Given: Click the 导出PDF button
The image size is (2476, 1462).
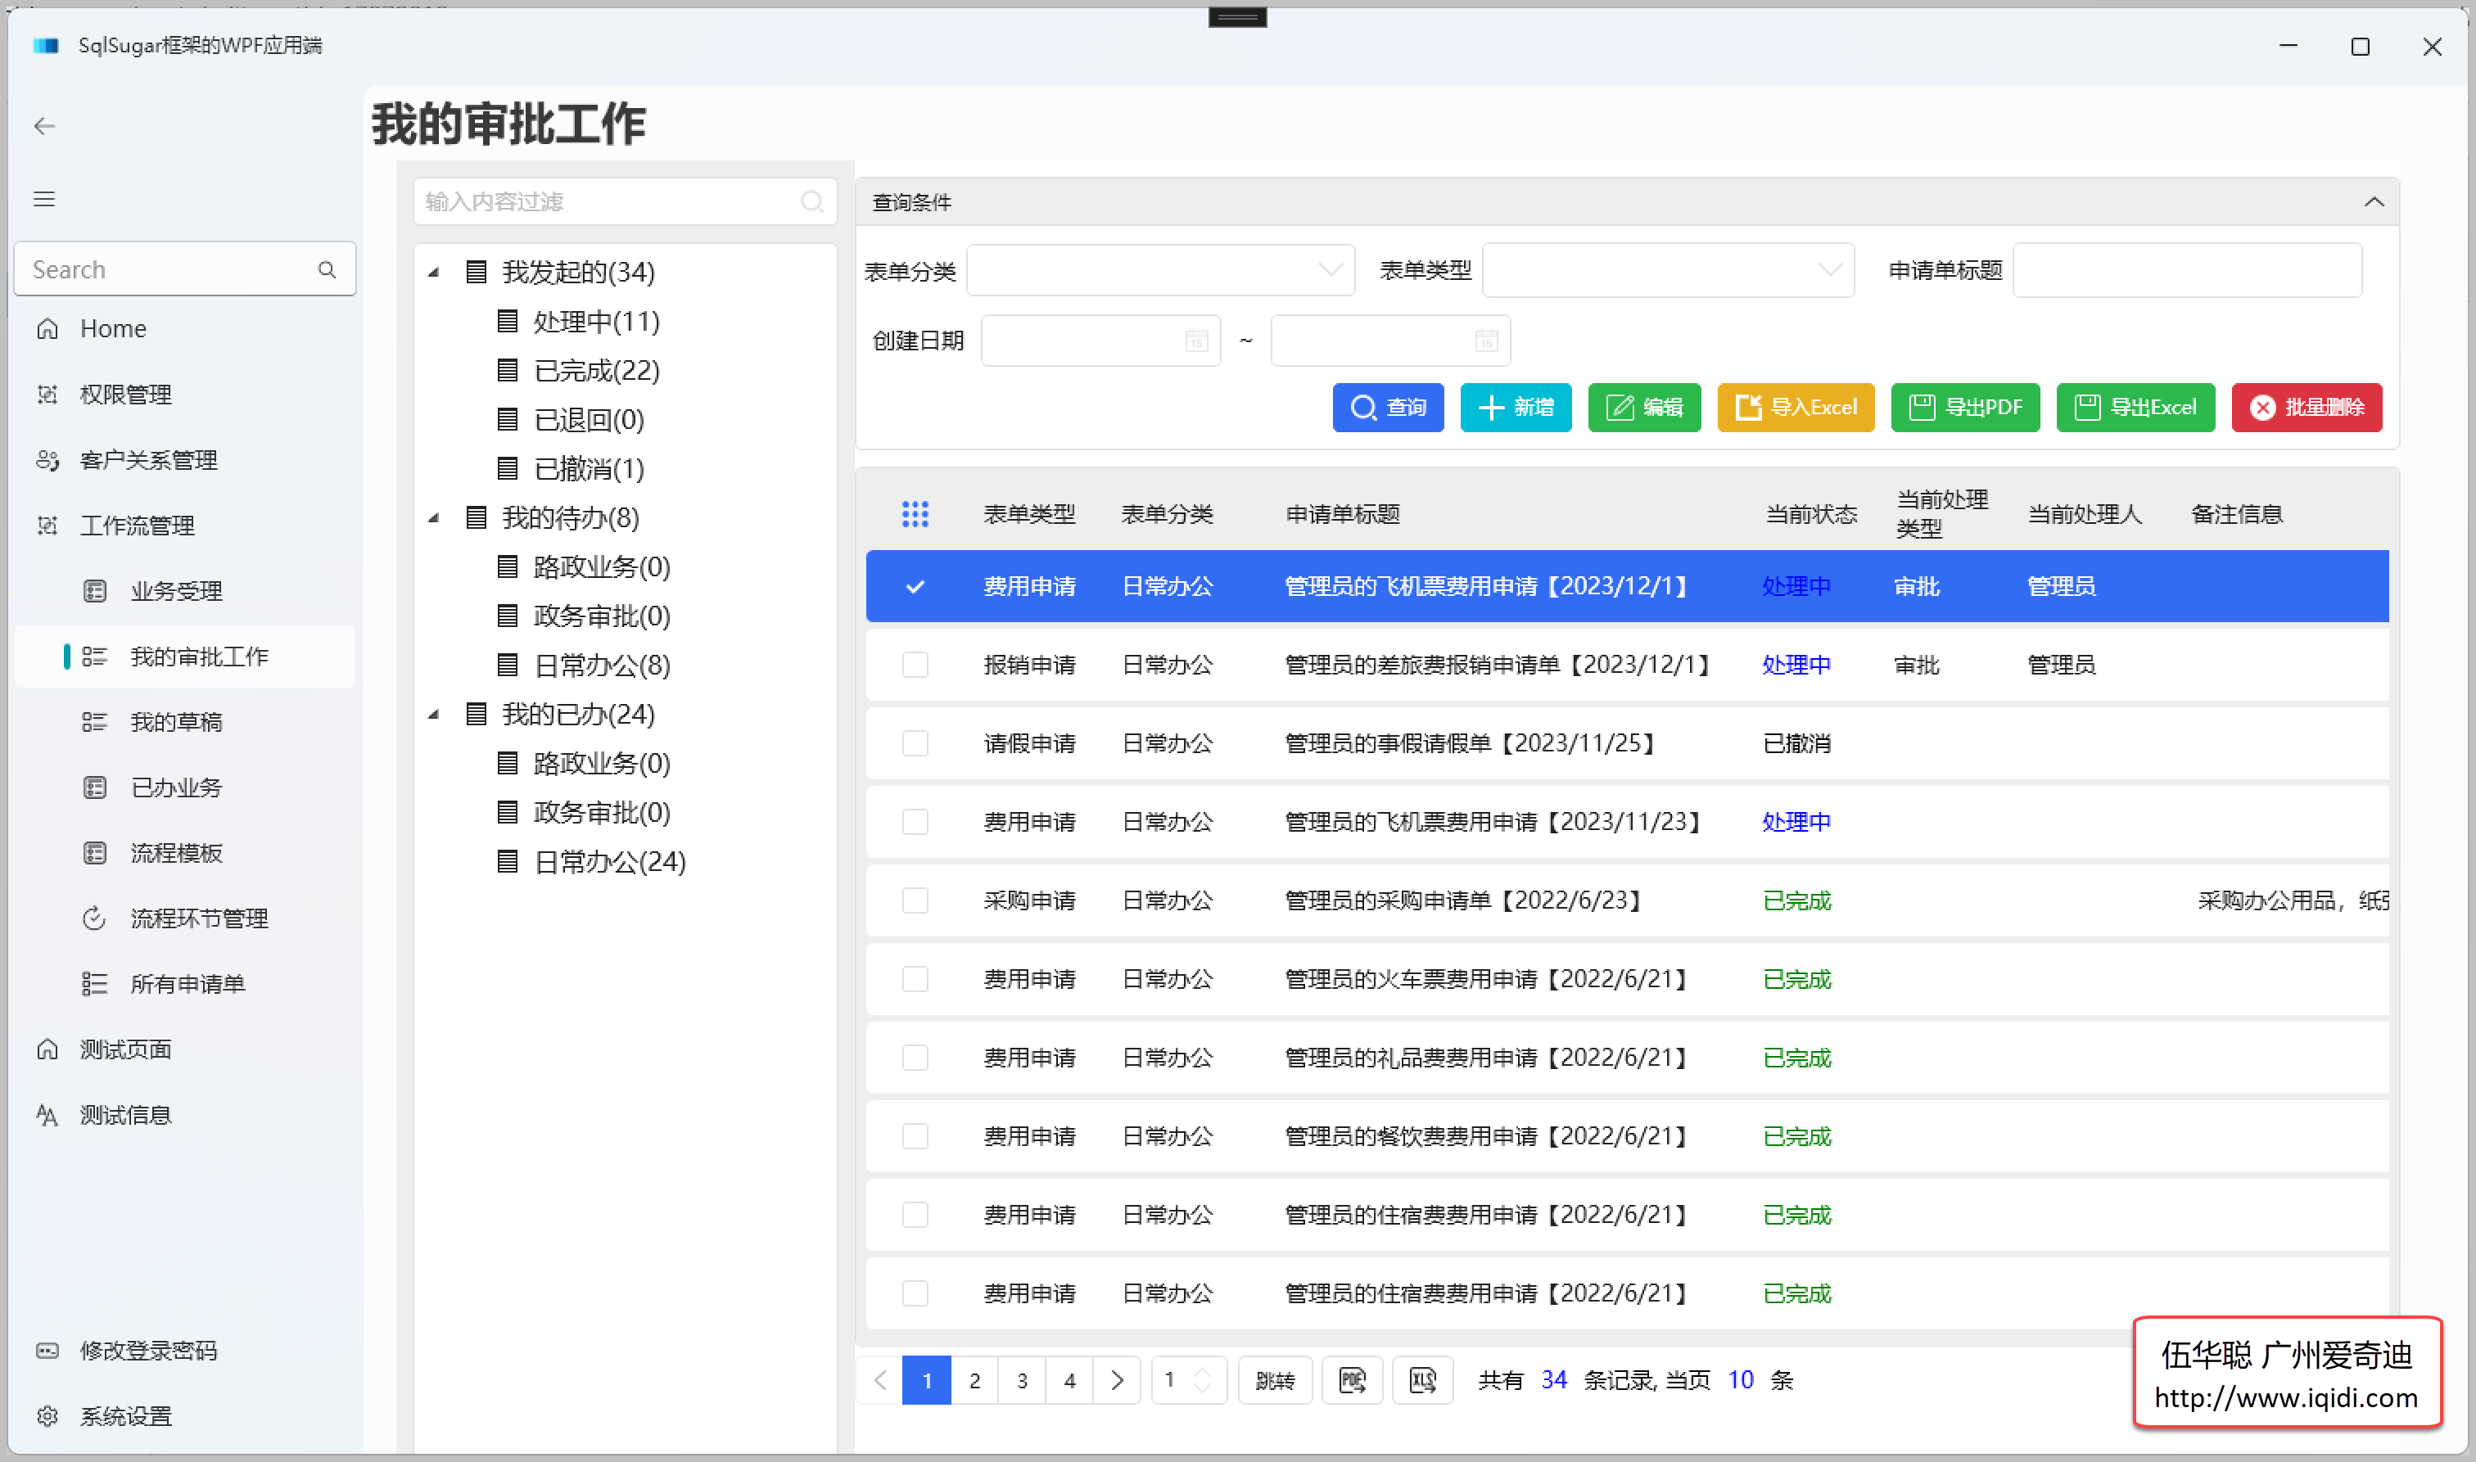Looking at the screenshot, I should tap(1964, 408).
